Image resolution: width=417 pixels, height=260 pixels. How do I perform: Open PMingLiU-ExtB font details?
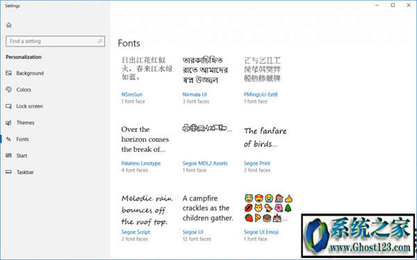tap(261, 95)
